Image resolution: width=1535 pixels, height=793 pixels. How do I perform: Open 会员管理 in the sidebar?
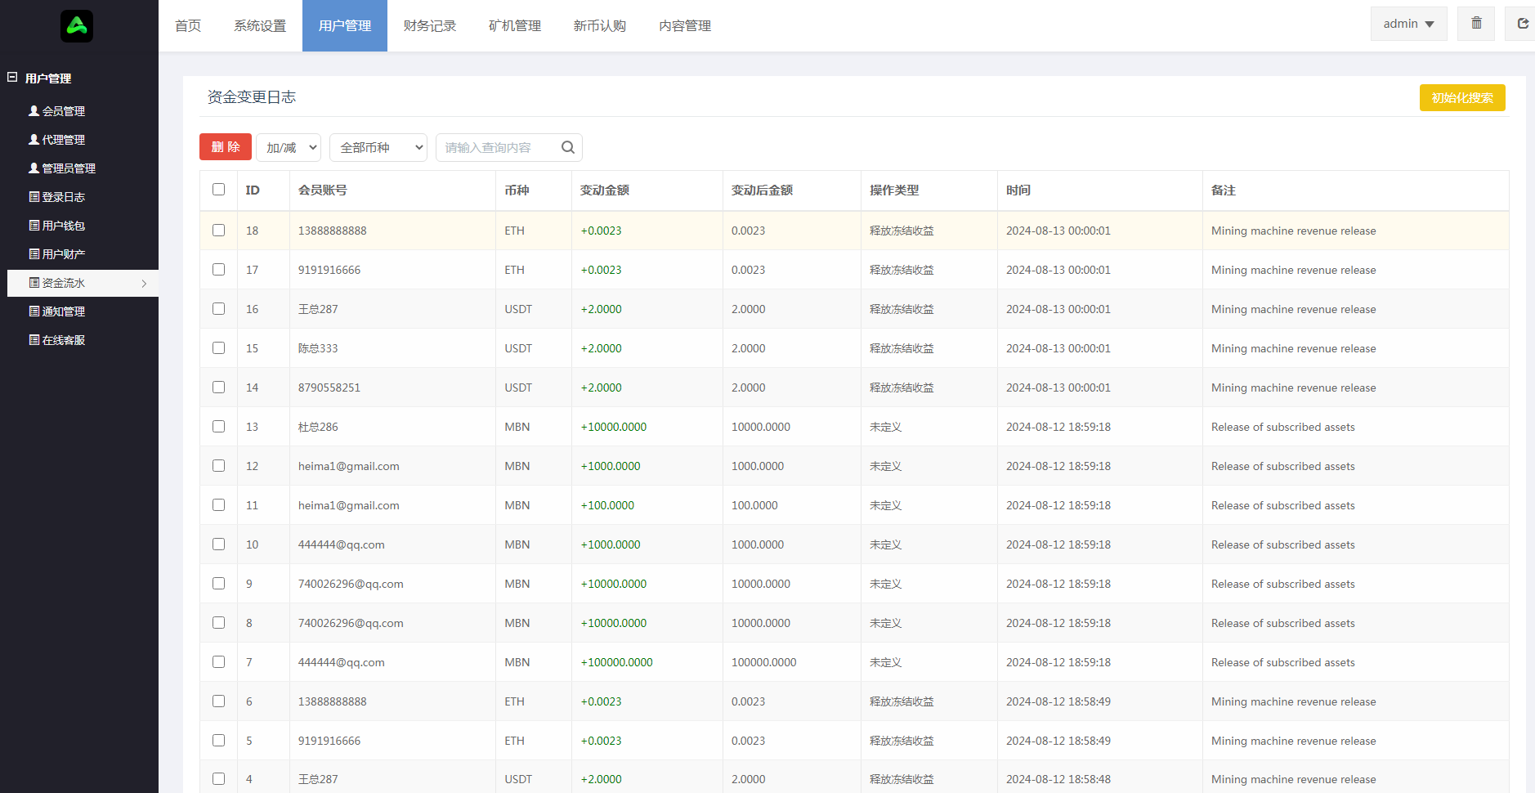tap(63, 111)
